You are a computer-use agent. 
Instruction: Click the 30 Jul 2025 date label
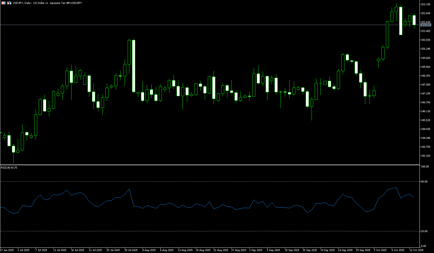pyautogui.click(x=131, y=250)
